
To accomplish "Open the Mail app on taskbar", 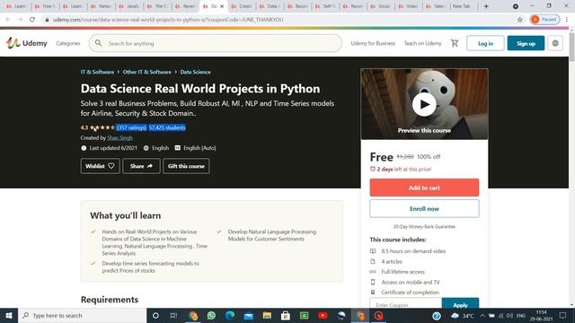I will tap(249, 315).
